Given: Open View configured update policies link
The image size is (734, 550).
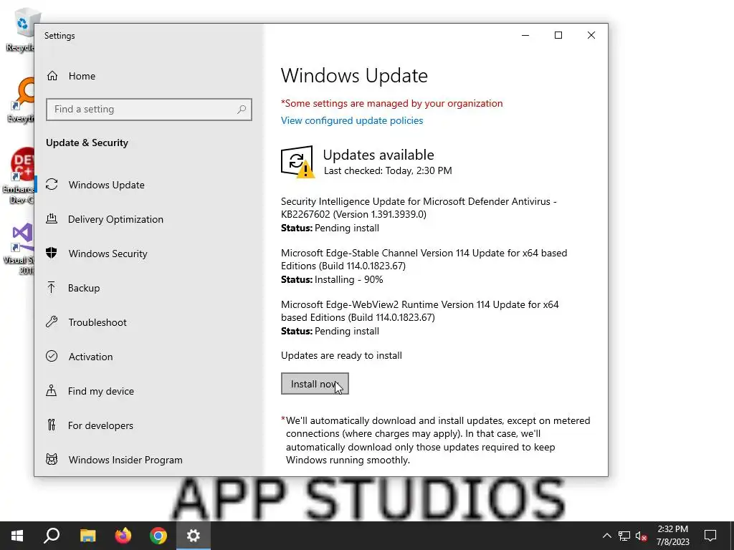Looking at the screenshot, I should point(351,120).
